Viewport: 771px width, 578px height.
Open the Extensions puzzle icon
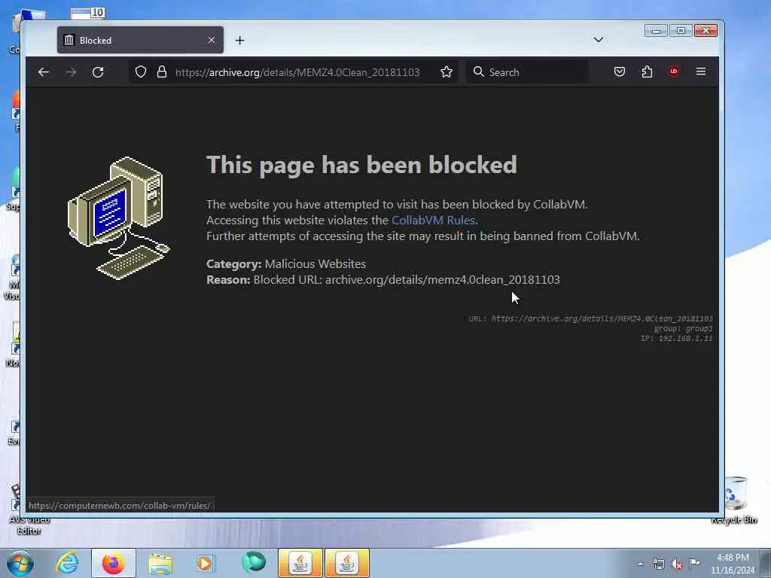click(x=647, y=72)
